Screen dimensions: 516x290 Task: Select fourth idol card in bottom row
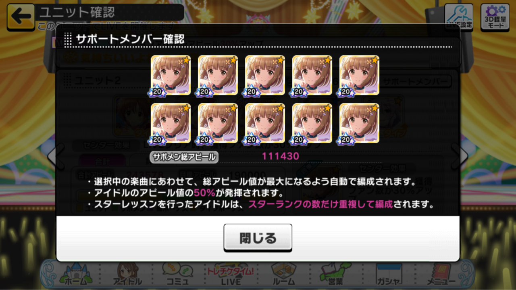click(x=312, y=124)
